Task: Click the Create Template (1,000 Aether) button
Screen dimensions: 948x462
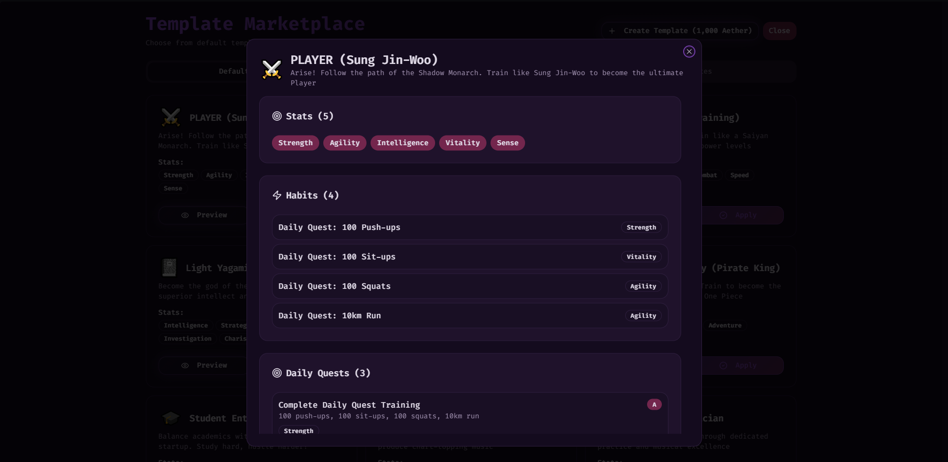Action: click(x=680, y=31)
